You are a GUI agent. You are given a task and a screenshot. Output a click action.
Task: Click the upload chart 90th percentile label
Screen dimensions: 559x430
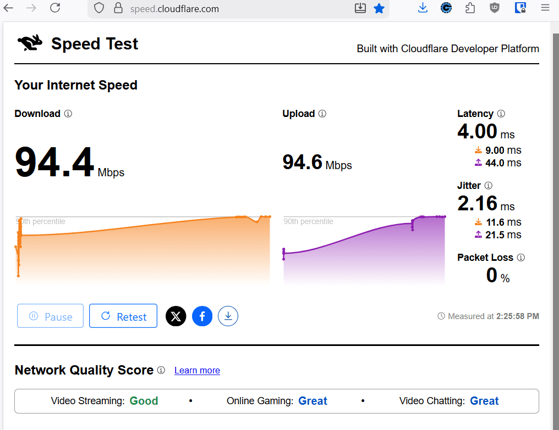(x=308, y=221)
